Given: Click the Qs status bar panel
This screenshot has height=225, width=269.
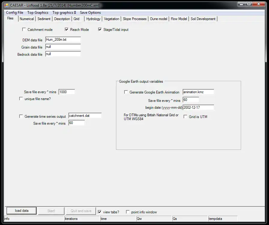Looking at the screenshot, I should (x=190, y=219).
